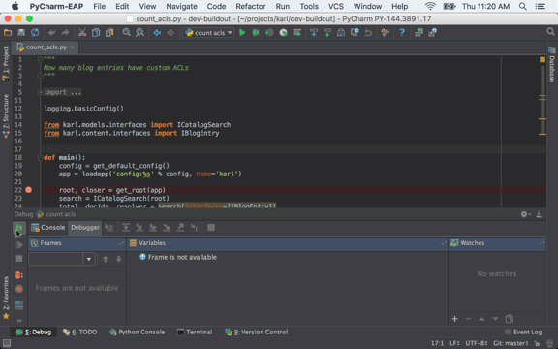Run 'count acls' with green play icon
The width and height of the screenshot is (558, 349).
(242, 33)
